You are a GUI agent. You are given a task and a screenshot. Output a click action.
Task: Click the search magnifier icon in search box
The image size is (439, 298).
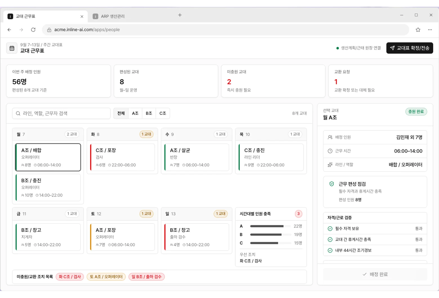[18, 113]
